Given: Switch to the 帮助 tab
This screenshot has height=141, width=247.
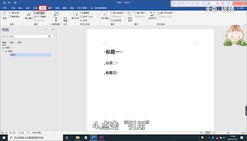Looking at the screenshot, I should (x=72, y=8).
